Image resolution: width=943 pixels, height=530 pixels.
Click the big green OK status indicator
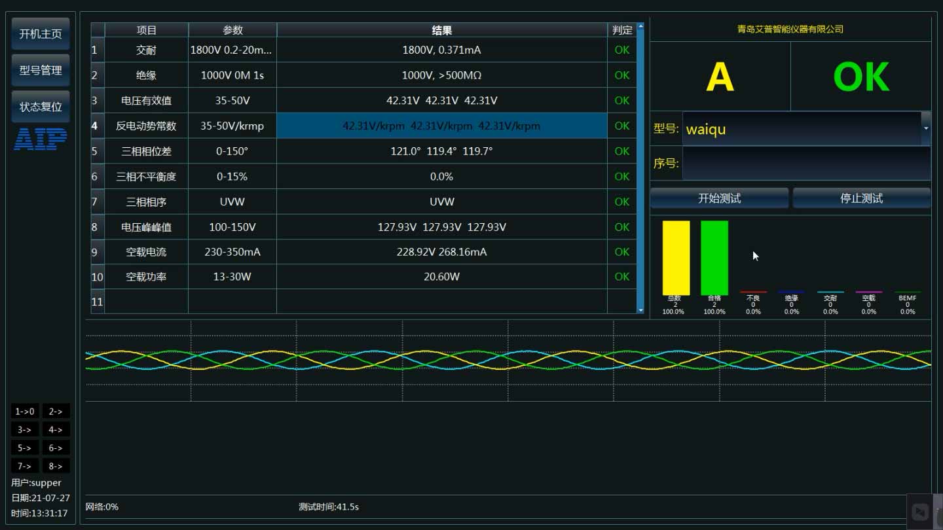(x=860, y=77)
